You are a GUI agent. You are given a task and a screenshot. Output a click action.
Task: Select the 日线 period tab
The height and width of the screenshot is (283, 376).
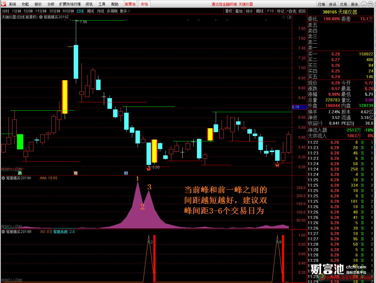click(x=80, y=11)
